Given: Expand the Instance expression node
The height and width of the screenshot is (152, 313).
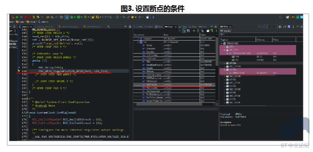Looking at the screenshot, I should click(138, 39).
